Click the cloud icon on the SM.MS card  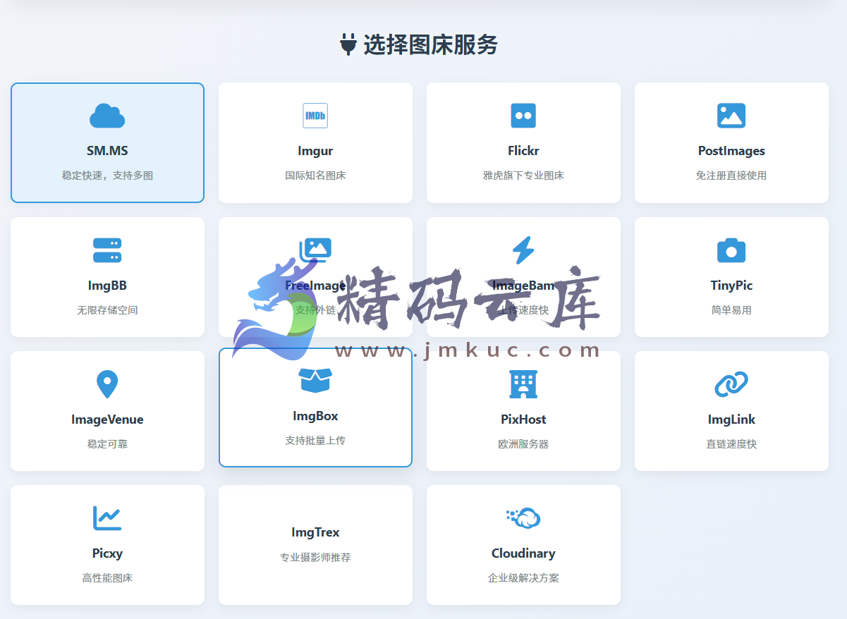[107, 116]
